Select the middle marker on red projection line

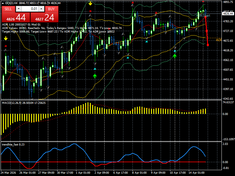(207, 31)
